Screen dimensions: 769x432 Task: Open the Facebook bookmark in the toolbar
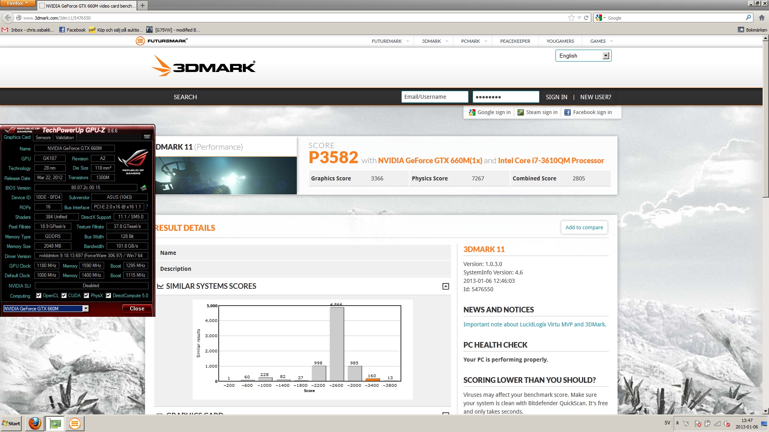click(x=72, y=30)
